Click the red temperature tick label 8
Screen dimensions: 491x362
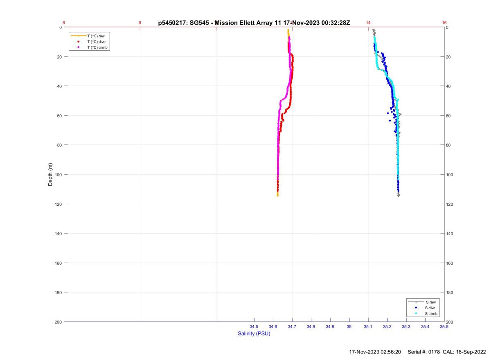coord(140,22)
